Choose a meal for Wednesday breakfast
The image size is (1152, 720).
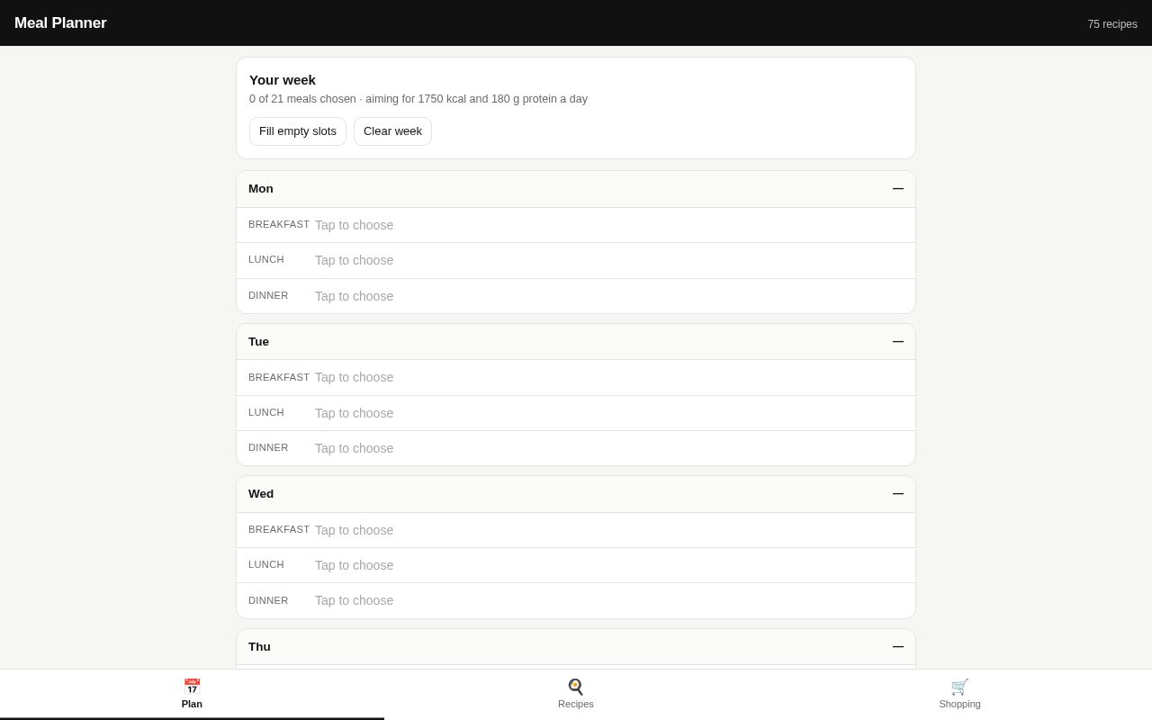576,530
